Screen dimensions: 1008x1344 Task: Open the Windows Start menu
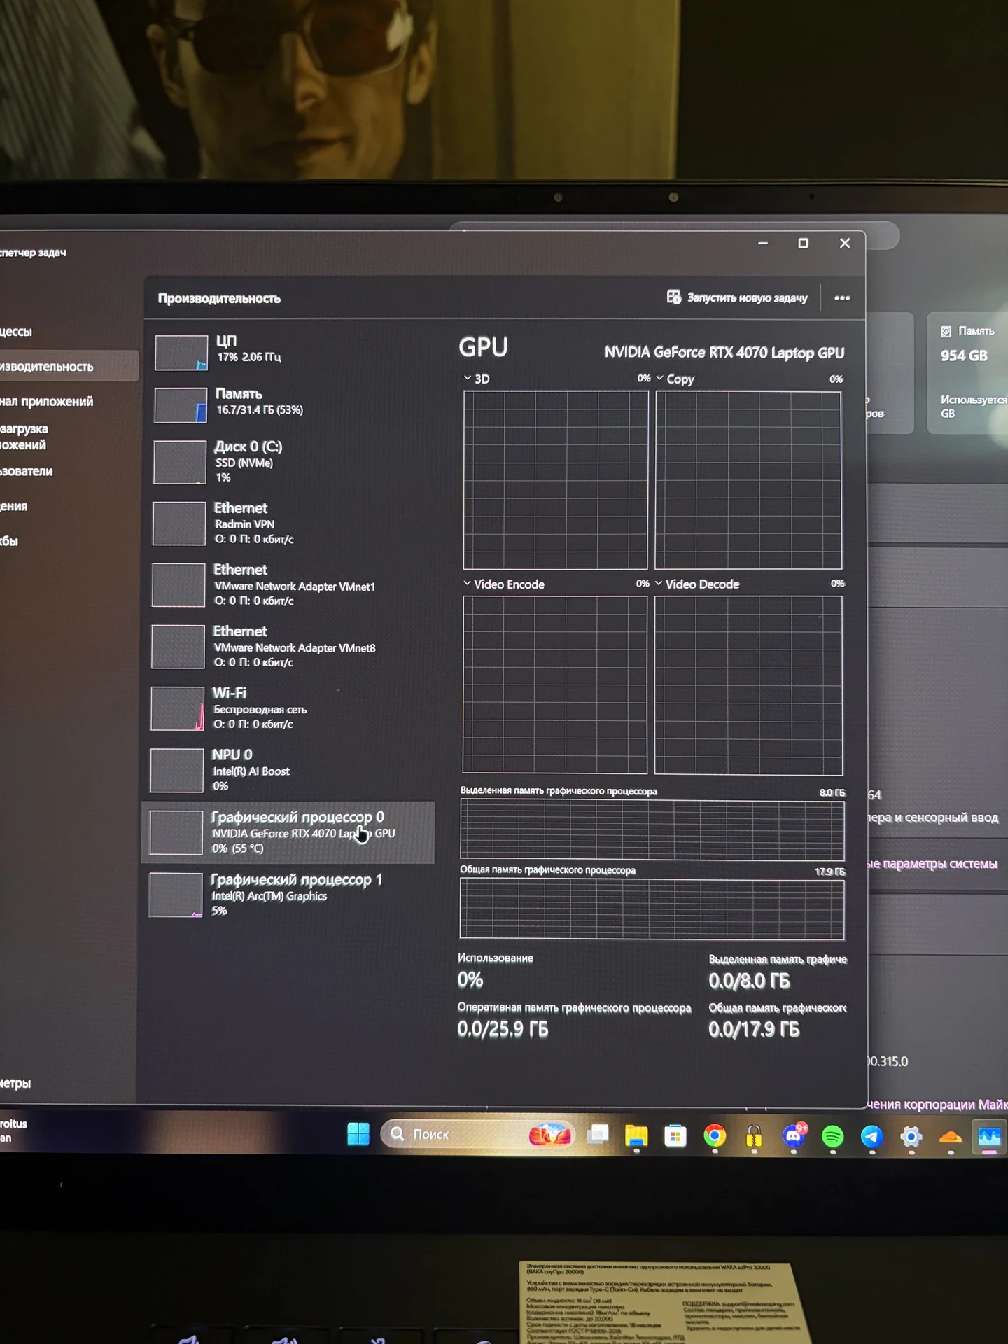pyautogui.click(x=358, y=1134)
